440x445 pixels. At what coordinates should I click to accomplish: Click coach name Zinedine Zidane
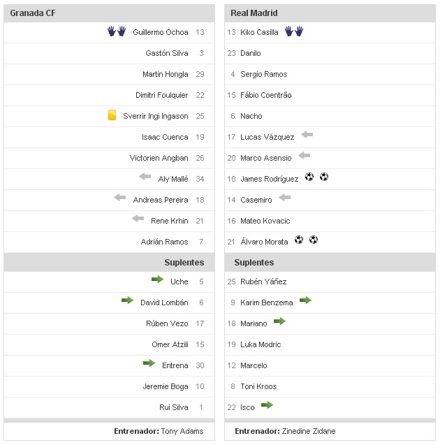[309, 431]
